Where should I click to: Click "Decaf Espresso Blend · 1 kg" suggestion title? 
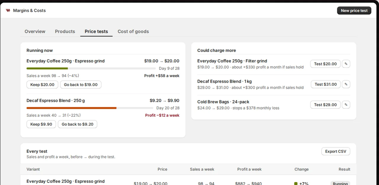coord(224,81)
